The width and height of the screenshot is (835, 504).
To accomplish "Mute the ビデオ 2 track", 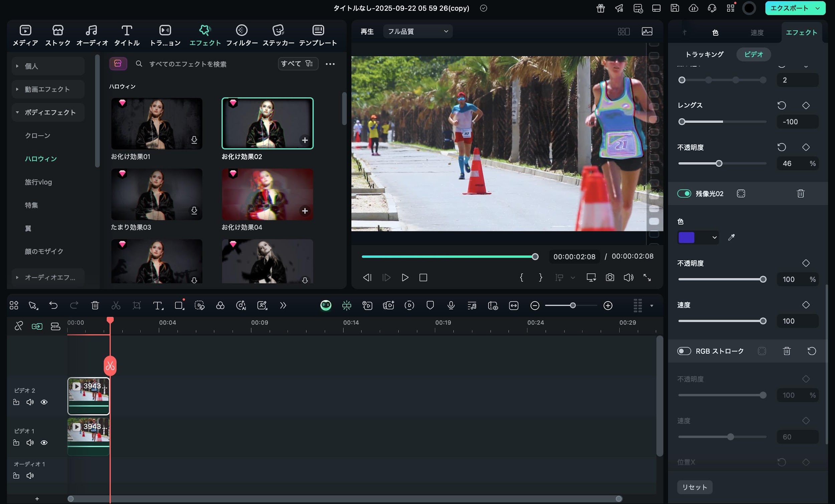I will (30, 402).
